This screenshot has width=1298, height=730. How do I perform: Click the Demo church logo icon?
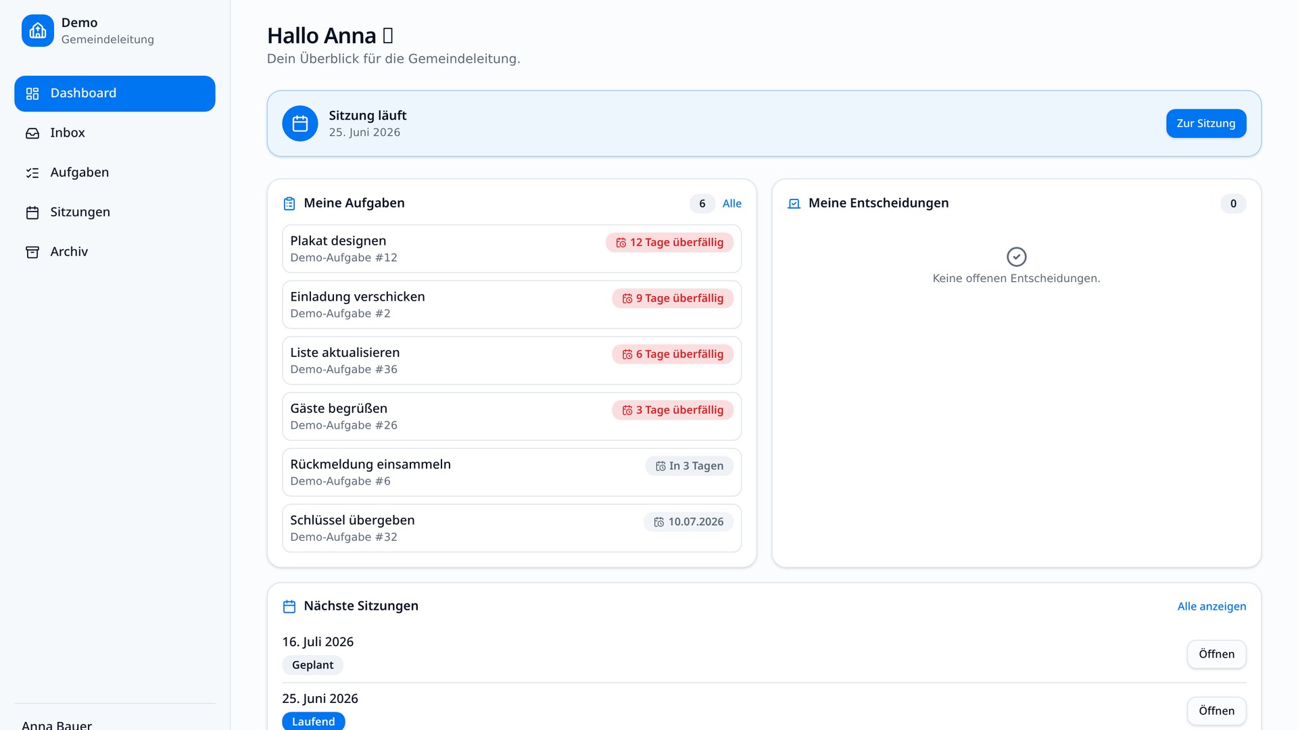coord(38,30)
